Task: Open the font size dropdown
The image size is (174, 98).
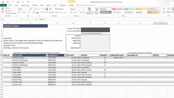Action: [x=34, y=9]
